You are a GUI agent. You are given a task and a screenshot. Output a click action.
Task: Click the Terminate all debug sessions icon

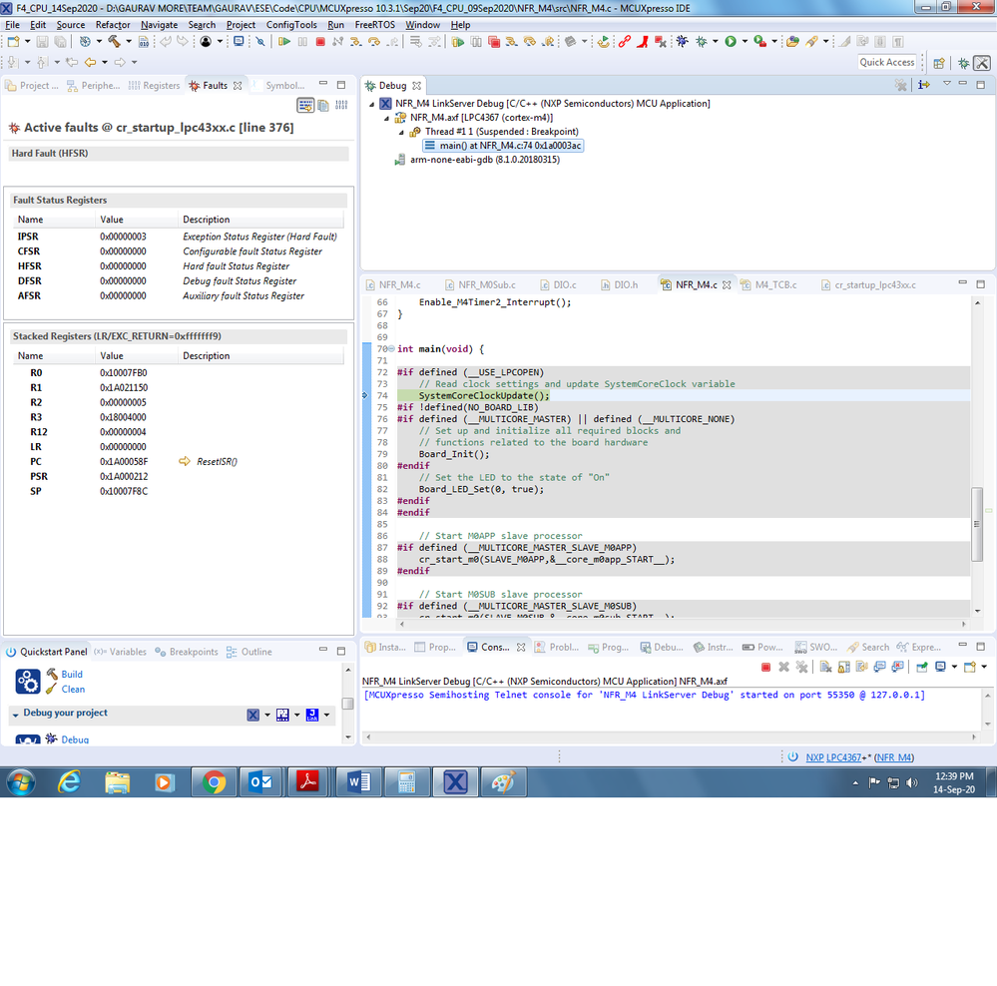point(494,42)
